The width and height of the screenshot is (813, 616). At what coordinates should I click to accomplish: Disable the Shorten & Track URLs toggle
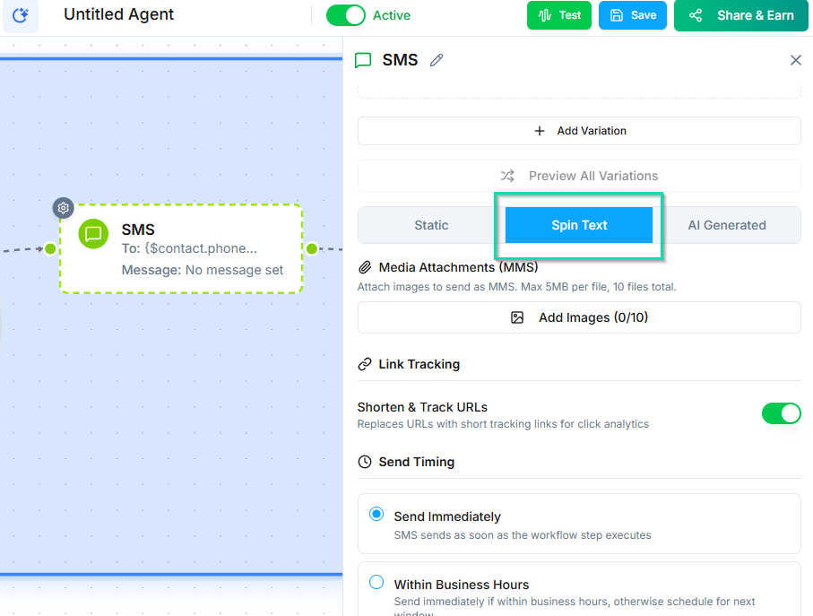[781, 413]
